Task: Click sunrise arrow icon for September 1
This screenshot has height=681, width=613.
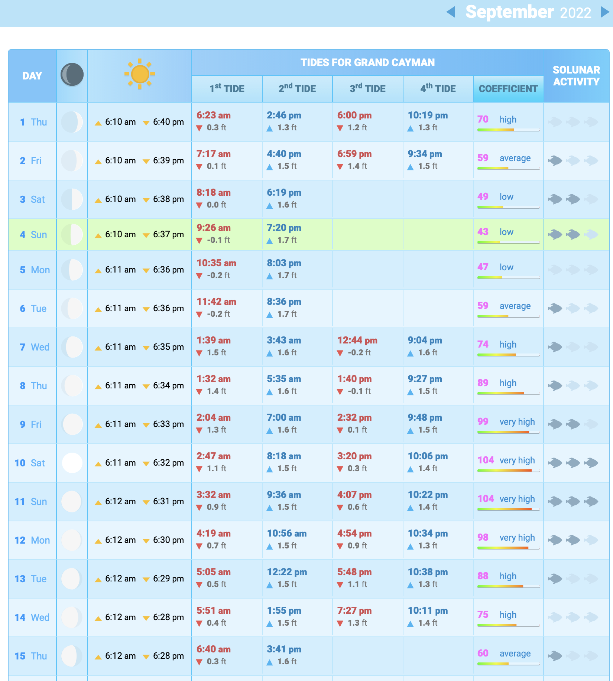Action: [98, 123]
